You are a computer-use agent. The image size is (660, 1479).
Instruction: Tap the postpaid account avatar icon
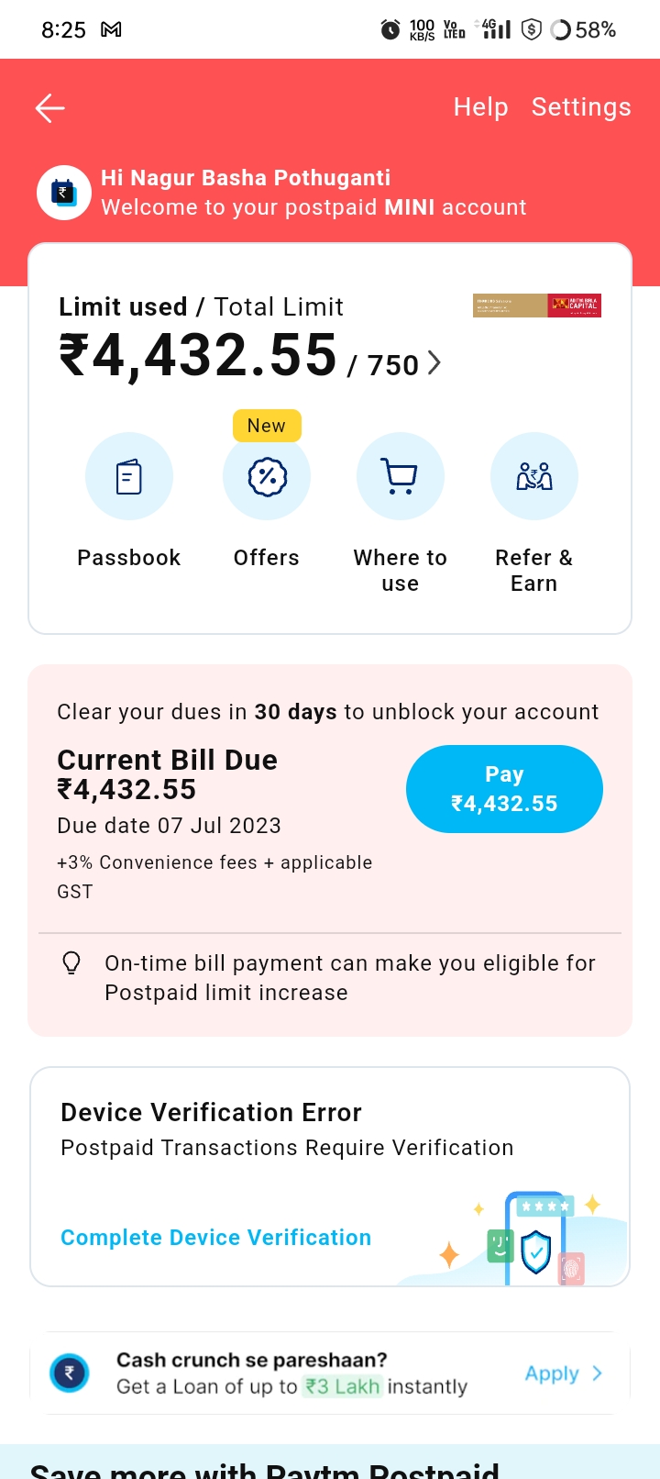click(x=64, y=193)
